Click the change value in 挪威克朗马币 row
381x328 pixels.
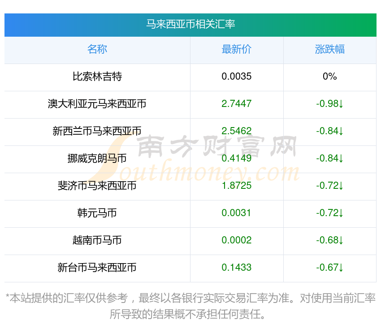(330, 158)
